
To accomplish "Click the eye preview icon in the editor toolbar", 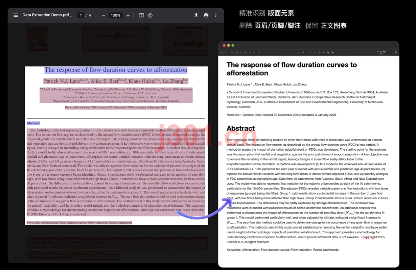I will click(x=303, y=52).
